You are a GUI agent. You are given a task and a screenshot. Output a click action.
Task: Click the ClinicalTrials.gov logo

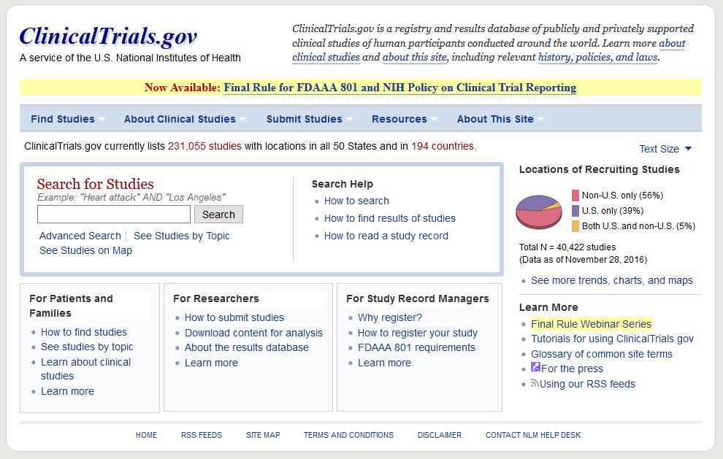click(108, 37)
